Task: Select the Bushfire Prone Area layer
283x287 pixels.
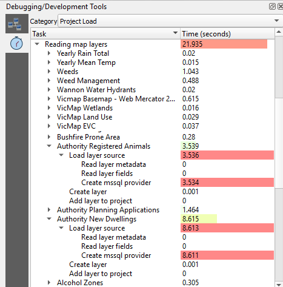Action: 88,137
